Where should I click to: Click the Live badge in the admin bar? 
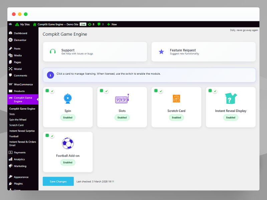pos(83,24)
